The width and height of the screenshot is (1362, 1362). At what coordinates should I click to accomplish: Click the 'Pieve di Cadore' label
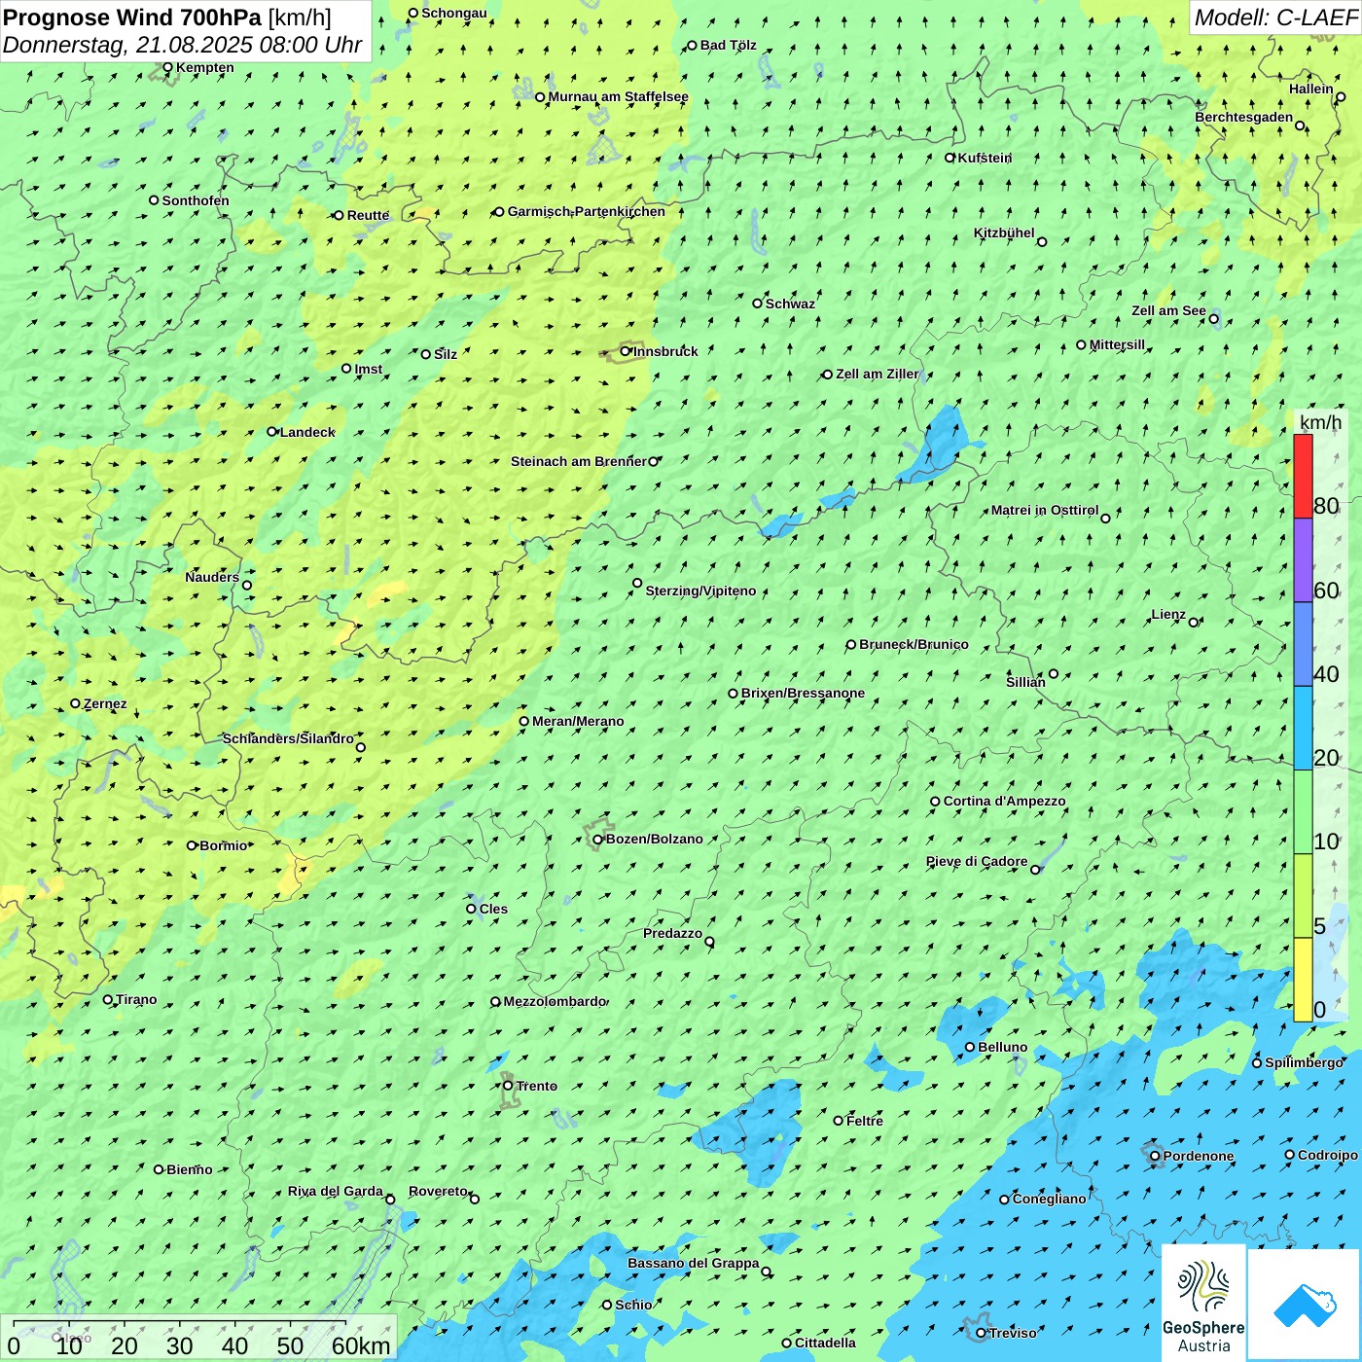pyautogui.click(x=977, y=861)
